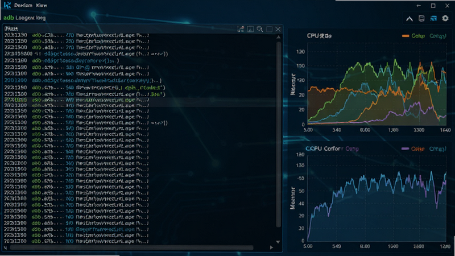The height and width of the screenshot is (256, 455).
Task: Close the adb log panel with X icon
Action: 278,29
